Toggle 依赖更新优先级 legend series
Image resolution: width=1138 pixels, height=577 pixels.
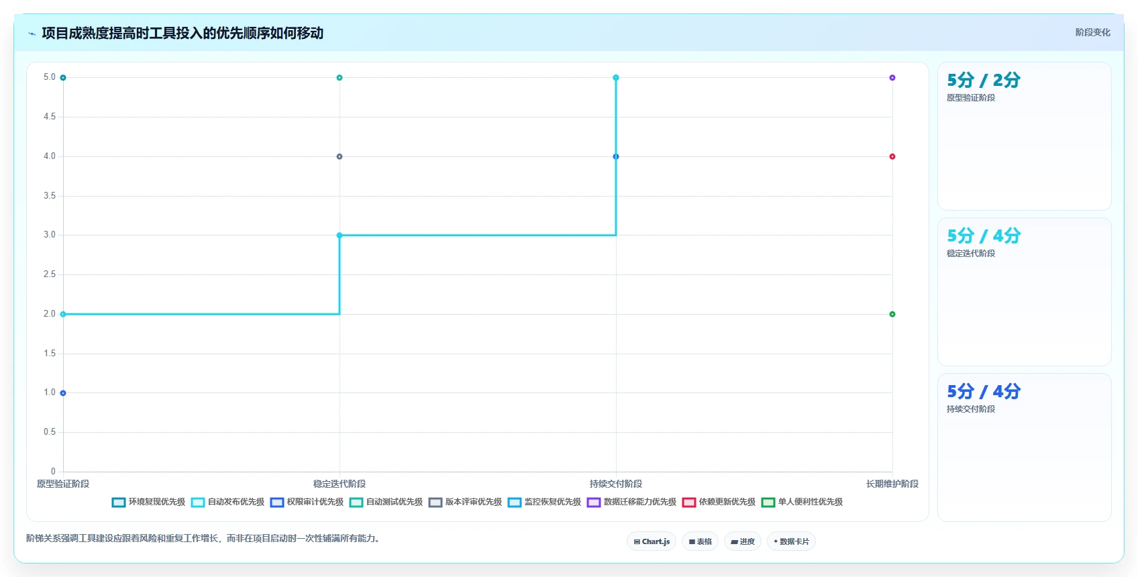719,502
